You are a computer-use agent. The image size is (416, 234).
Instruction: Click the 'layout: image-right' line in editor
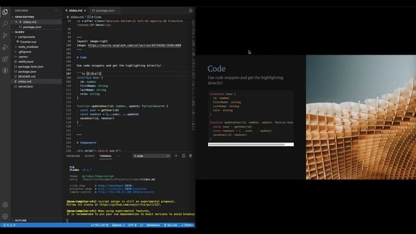click(x=92, y=42)
